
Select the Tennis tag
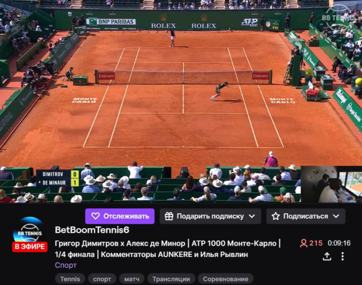click(70, 279)
